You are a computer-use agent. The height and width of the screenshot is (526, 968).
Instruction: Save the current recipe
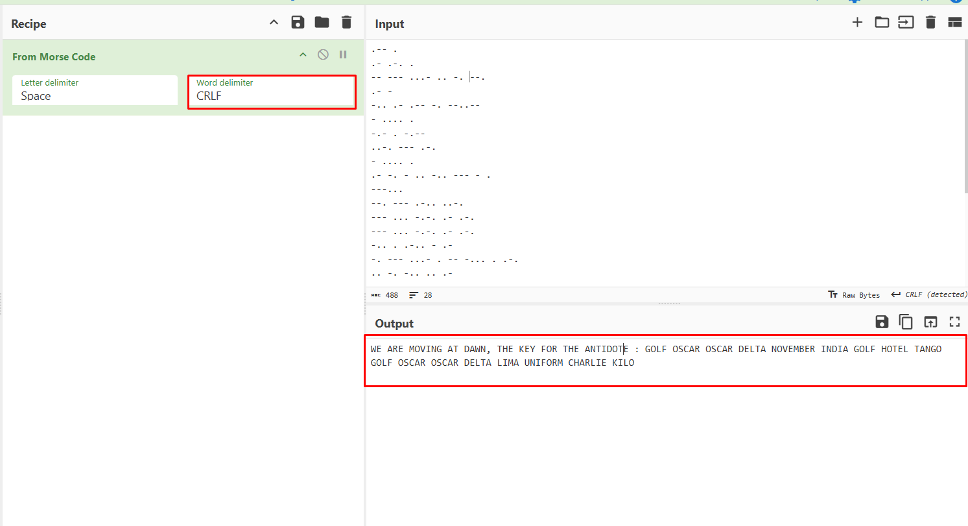tap(298, 23)
